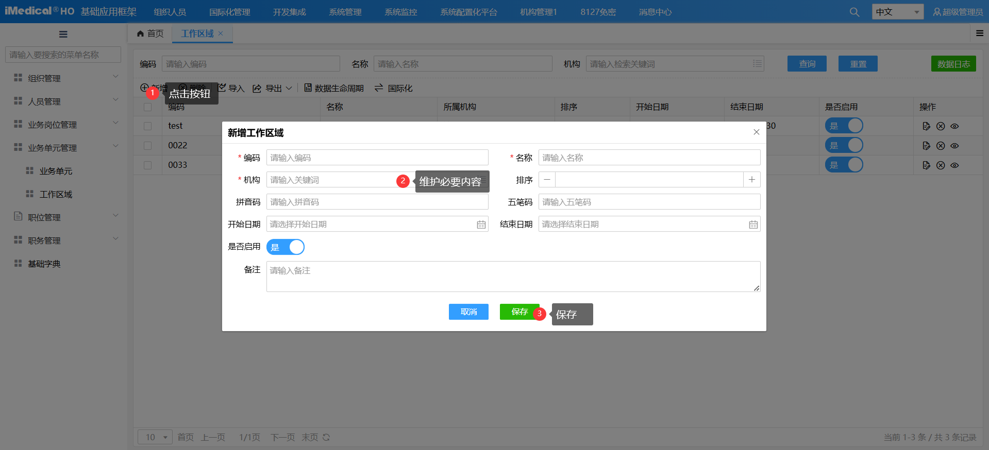The image size is (989, 450).
Task: Open end date calendar picker icon
Action: [753, 224]
